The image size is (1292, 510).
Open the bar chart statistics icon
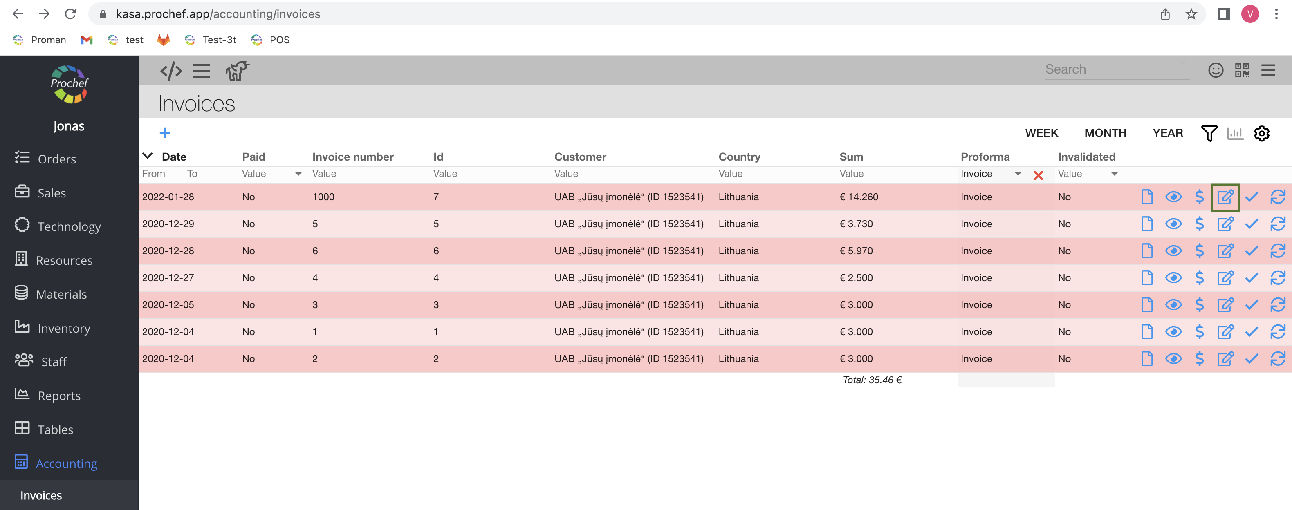(1235, 133)
